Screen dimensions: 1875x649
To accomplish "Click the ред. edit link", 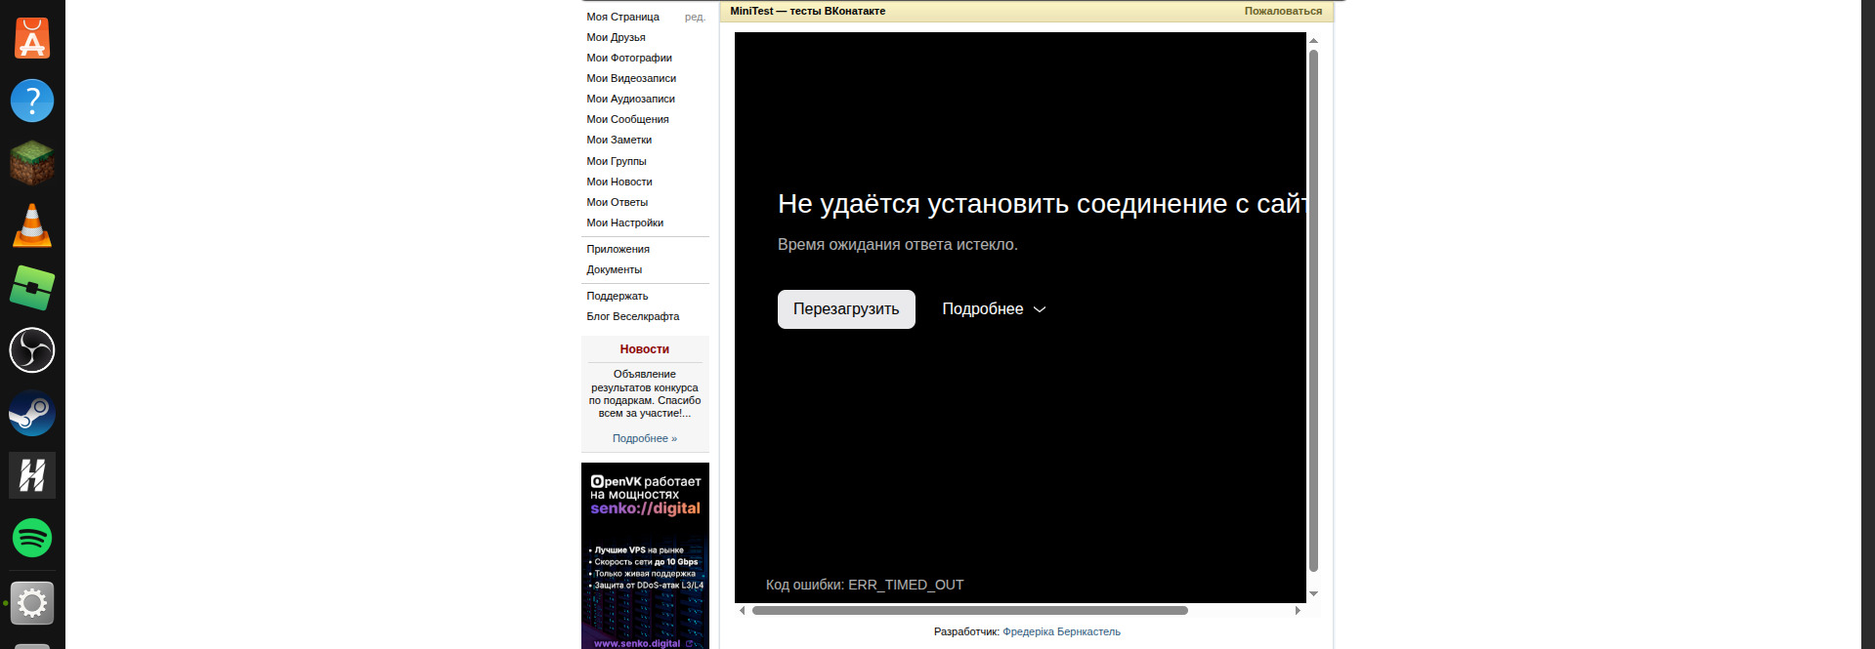I will click(x=695, y=17).
